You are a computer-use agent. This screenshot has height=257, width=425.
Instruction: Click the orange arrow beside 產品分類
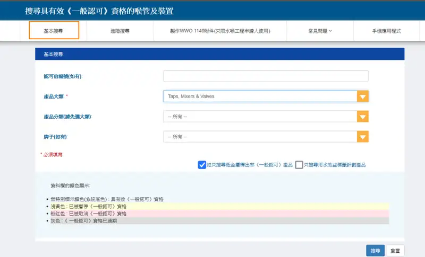click(362, 117)
